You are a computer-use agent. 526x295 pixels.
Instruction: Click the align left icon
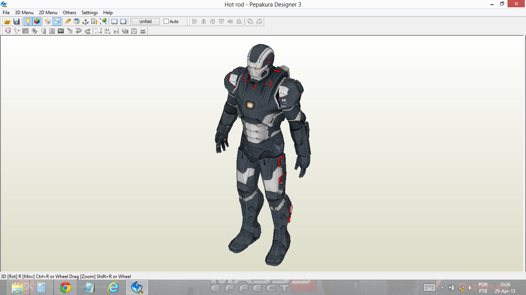[x=195, y=22]
